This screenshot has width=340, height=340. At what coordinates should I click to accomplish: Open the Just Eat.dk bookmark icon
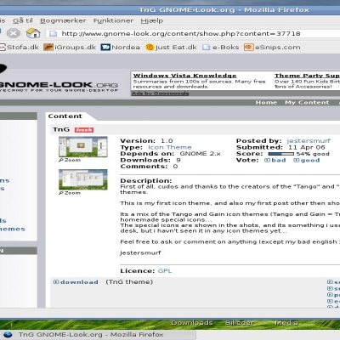(150, 47)
